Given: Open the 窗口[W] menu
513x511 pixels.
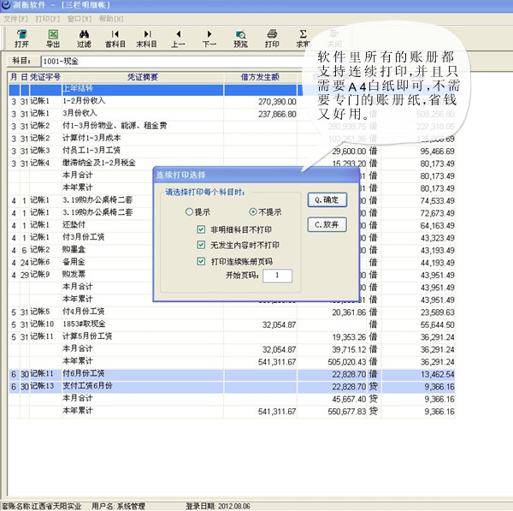Looking at the screenshot, I should click(x=80, y=19).
